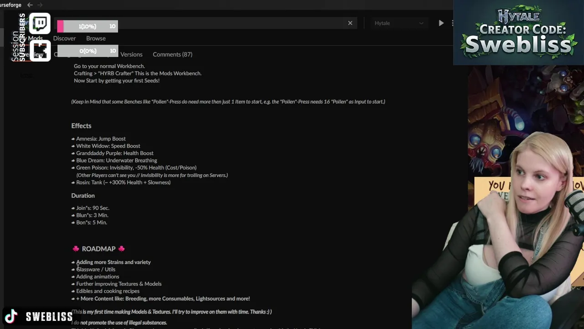584x329 pixels.
Task: Select the Glassware / Utils line
Action: point(96,270)
